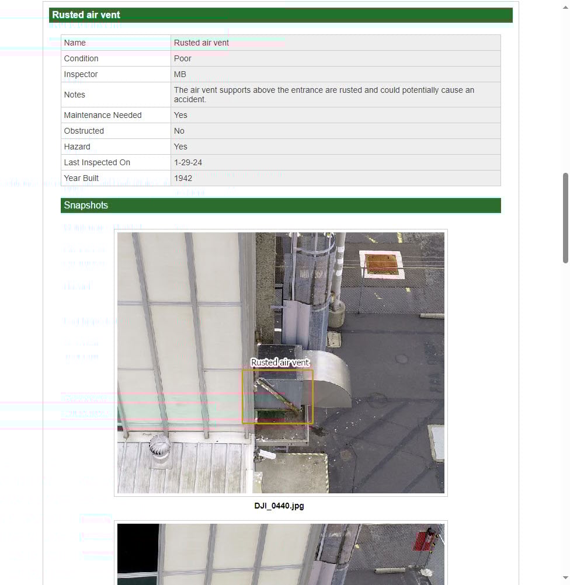Select the Last Inspected On date 1-29-24
The width and height of the screenshot is (570, 585).
[187, 162]
